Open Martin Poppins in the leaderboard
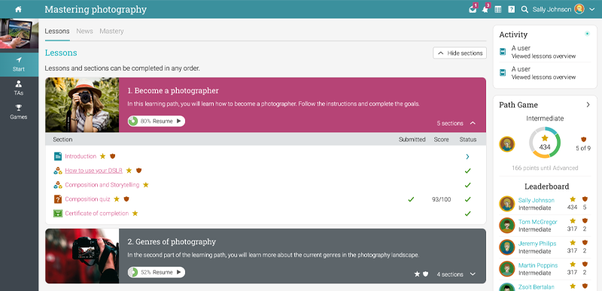 538,265
